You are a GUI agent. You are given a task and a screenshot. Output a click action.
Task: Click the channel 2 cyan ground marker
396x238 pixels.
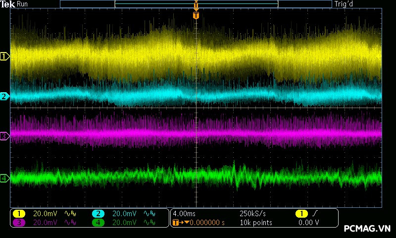4,96
